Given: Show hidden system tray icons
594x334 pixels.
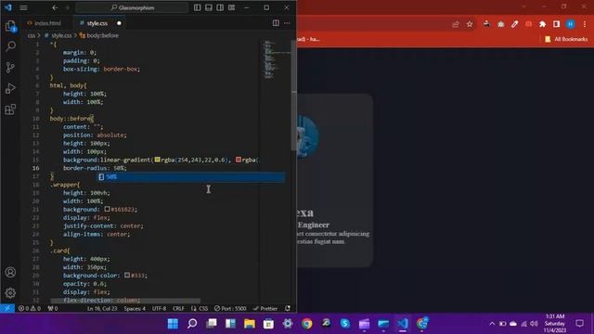Looking at the screenshot, I should (x=492, y=324).
